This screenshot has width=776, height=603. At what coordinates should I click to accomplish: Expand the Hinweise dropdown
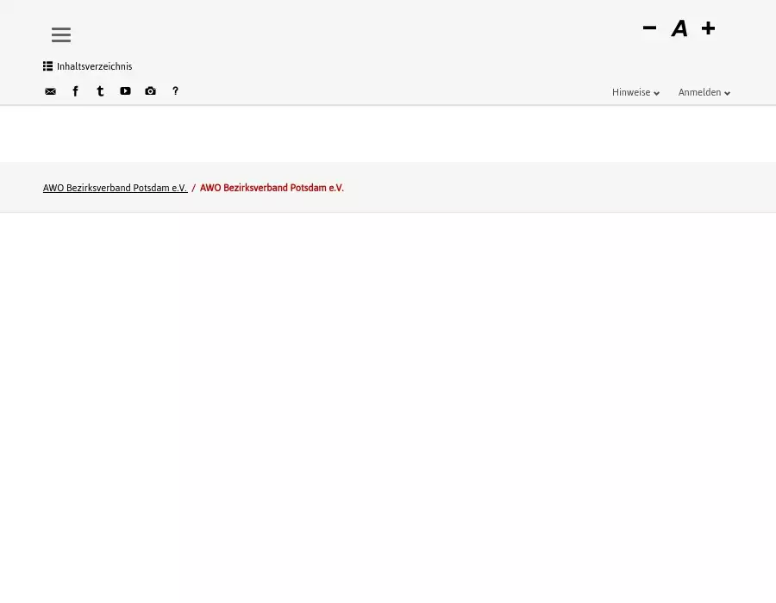631,93
